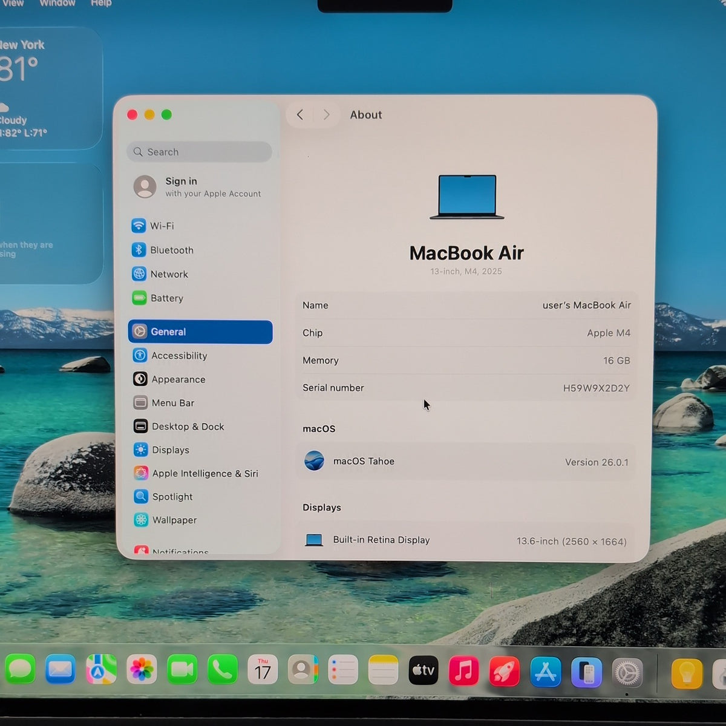This screenshot has height=726, width=726.
Task: Open the App Store from the Dock
Action: click(545, 672)
